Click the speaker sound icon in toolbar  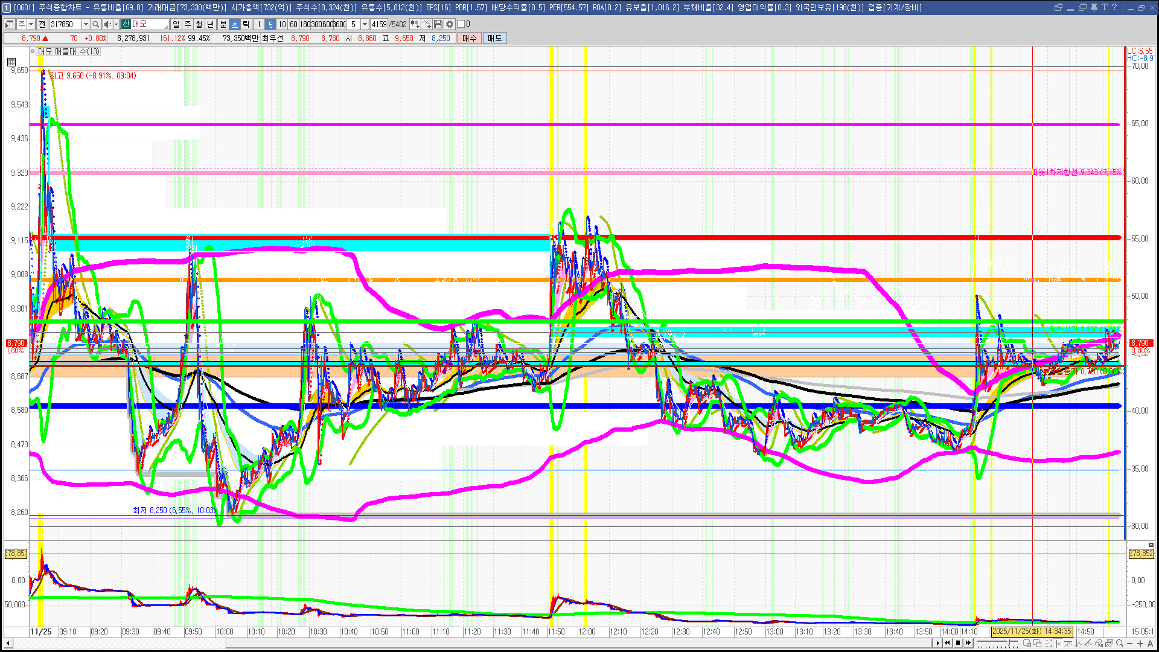click(x=107, y=24)
